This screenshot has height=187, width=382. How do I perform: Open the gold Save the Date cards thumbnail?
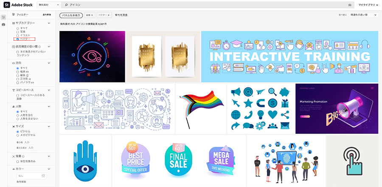pos(163,57)
